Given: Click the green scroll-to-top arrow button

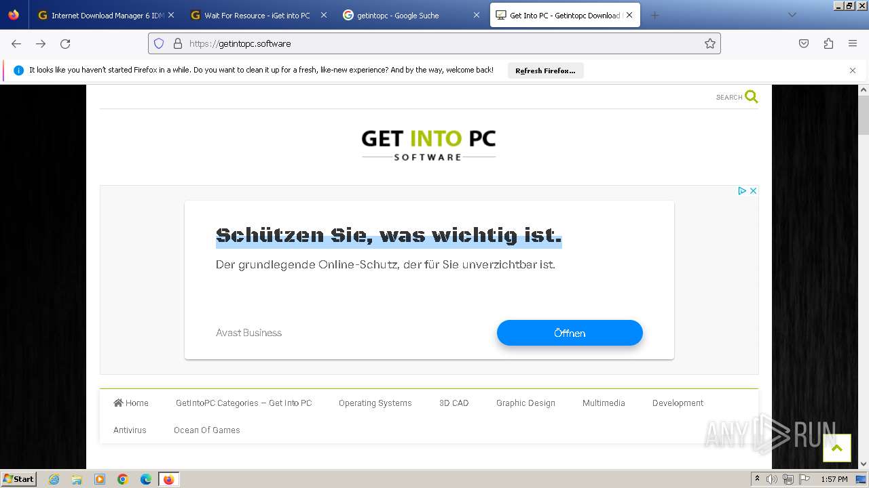Looking at the screenshot, I should click(836, 448).
